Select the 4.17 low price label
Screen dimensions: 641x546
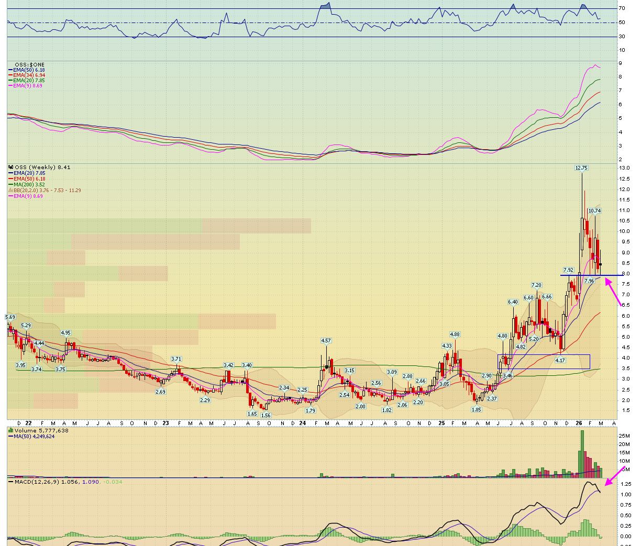[560, 360]
